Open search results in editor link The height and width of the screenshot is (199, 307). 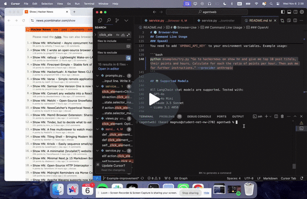click(108, 69)
